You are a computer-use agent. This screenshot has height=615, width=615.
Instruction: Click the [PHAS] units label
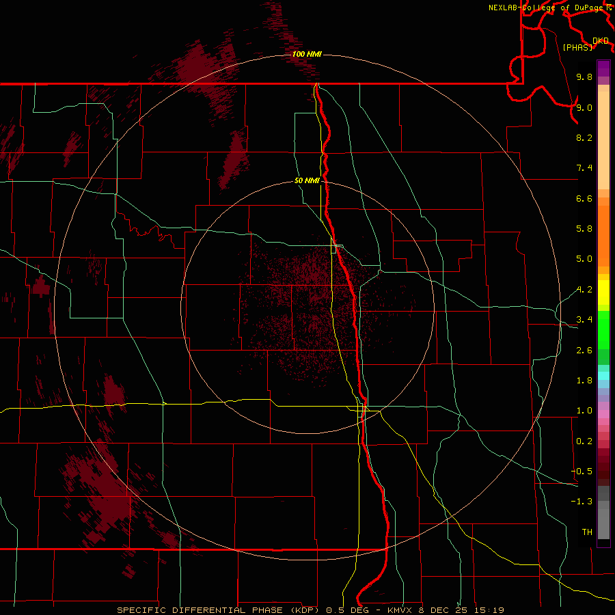(x=577, y=47)
